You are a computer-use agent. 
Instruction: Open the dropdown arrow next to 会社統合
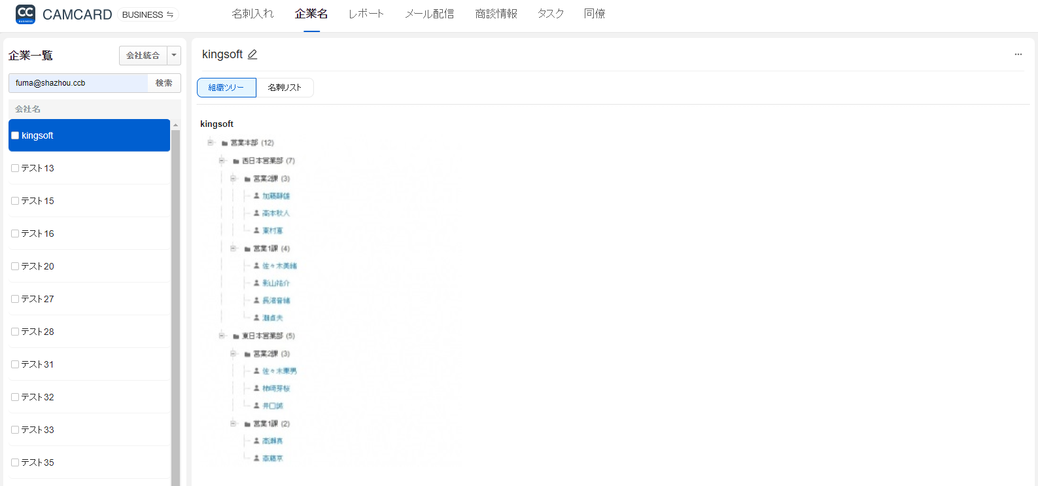[x=174, y=56]
